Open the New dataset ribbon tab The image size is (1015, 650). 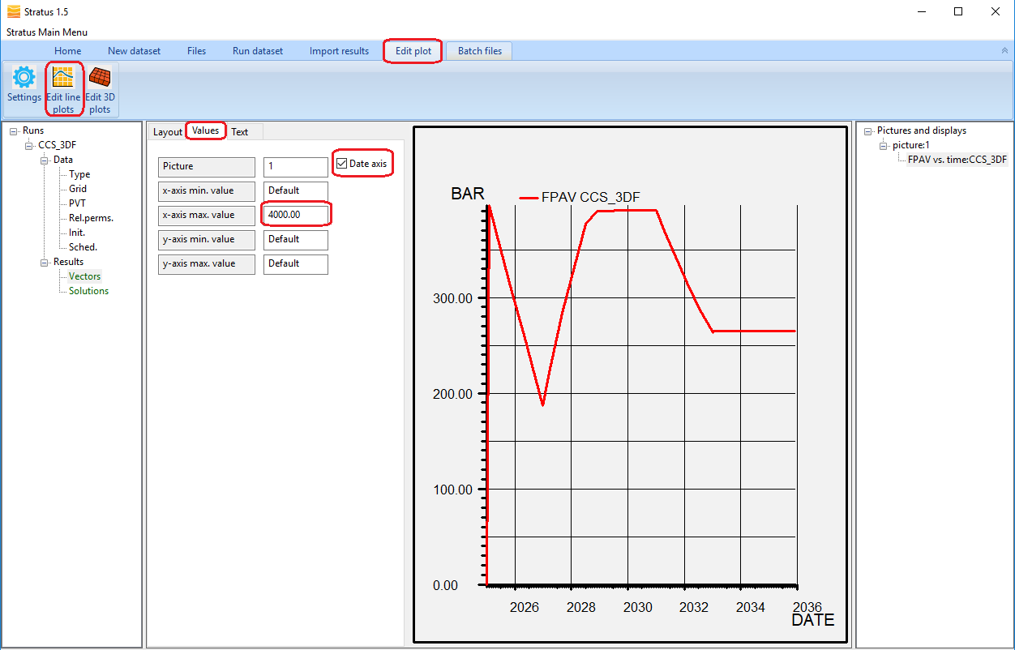pyautogui.click(x=134, y=51)
